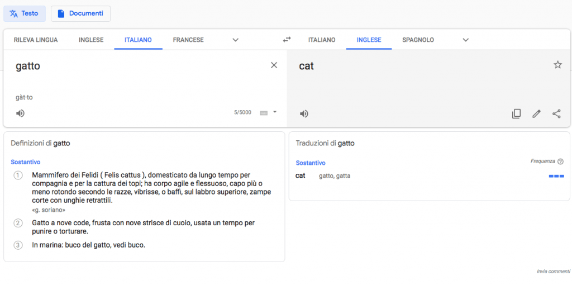572x285 pixels.
Task: Suggest an edit with pencil icon
Action: click(536, 114)
